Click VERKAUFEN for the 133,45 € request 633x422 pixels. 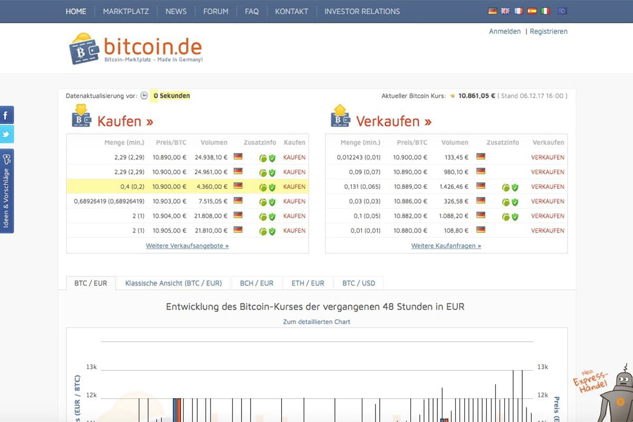[x=548, y=158]
